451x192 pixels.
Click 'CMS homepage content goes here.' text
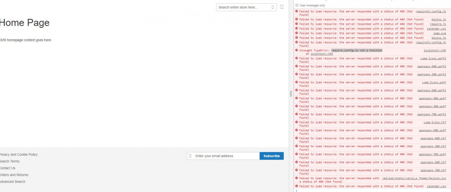click(x=26, y=40)
